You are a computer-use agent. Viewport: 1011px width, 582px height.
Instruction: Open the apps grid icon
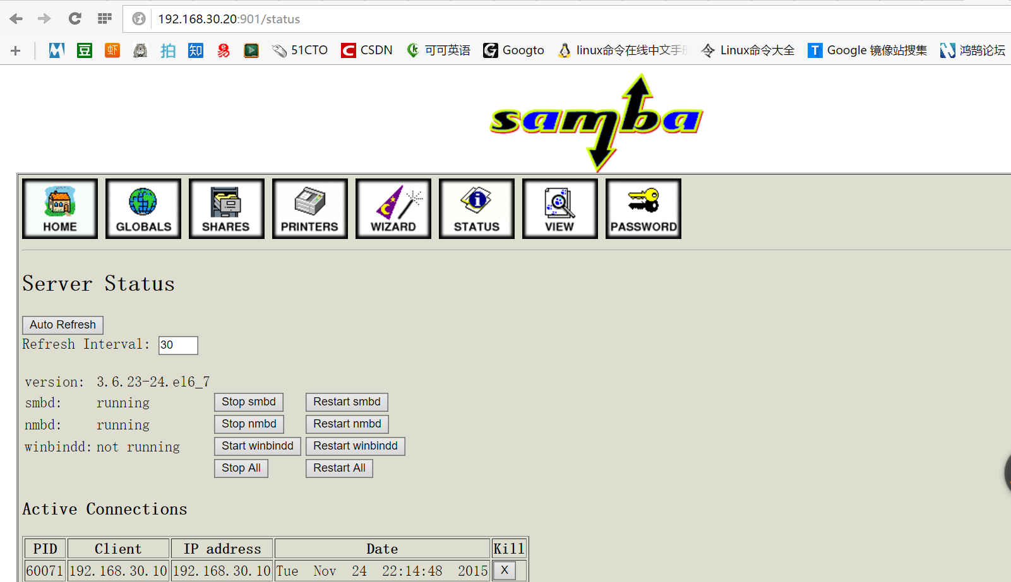(105, 19)
